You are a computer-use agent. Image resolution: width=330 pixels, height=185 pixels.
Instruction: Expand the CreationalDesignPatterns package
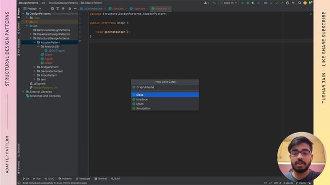[31, 34]
